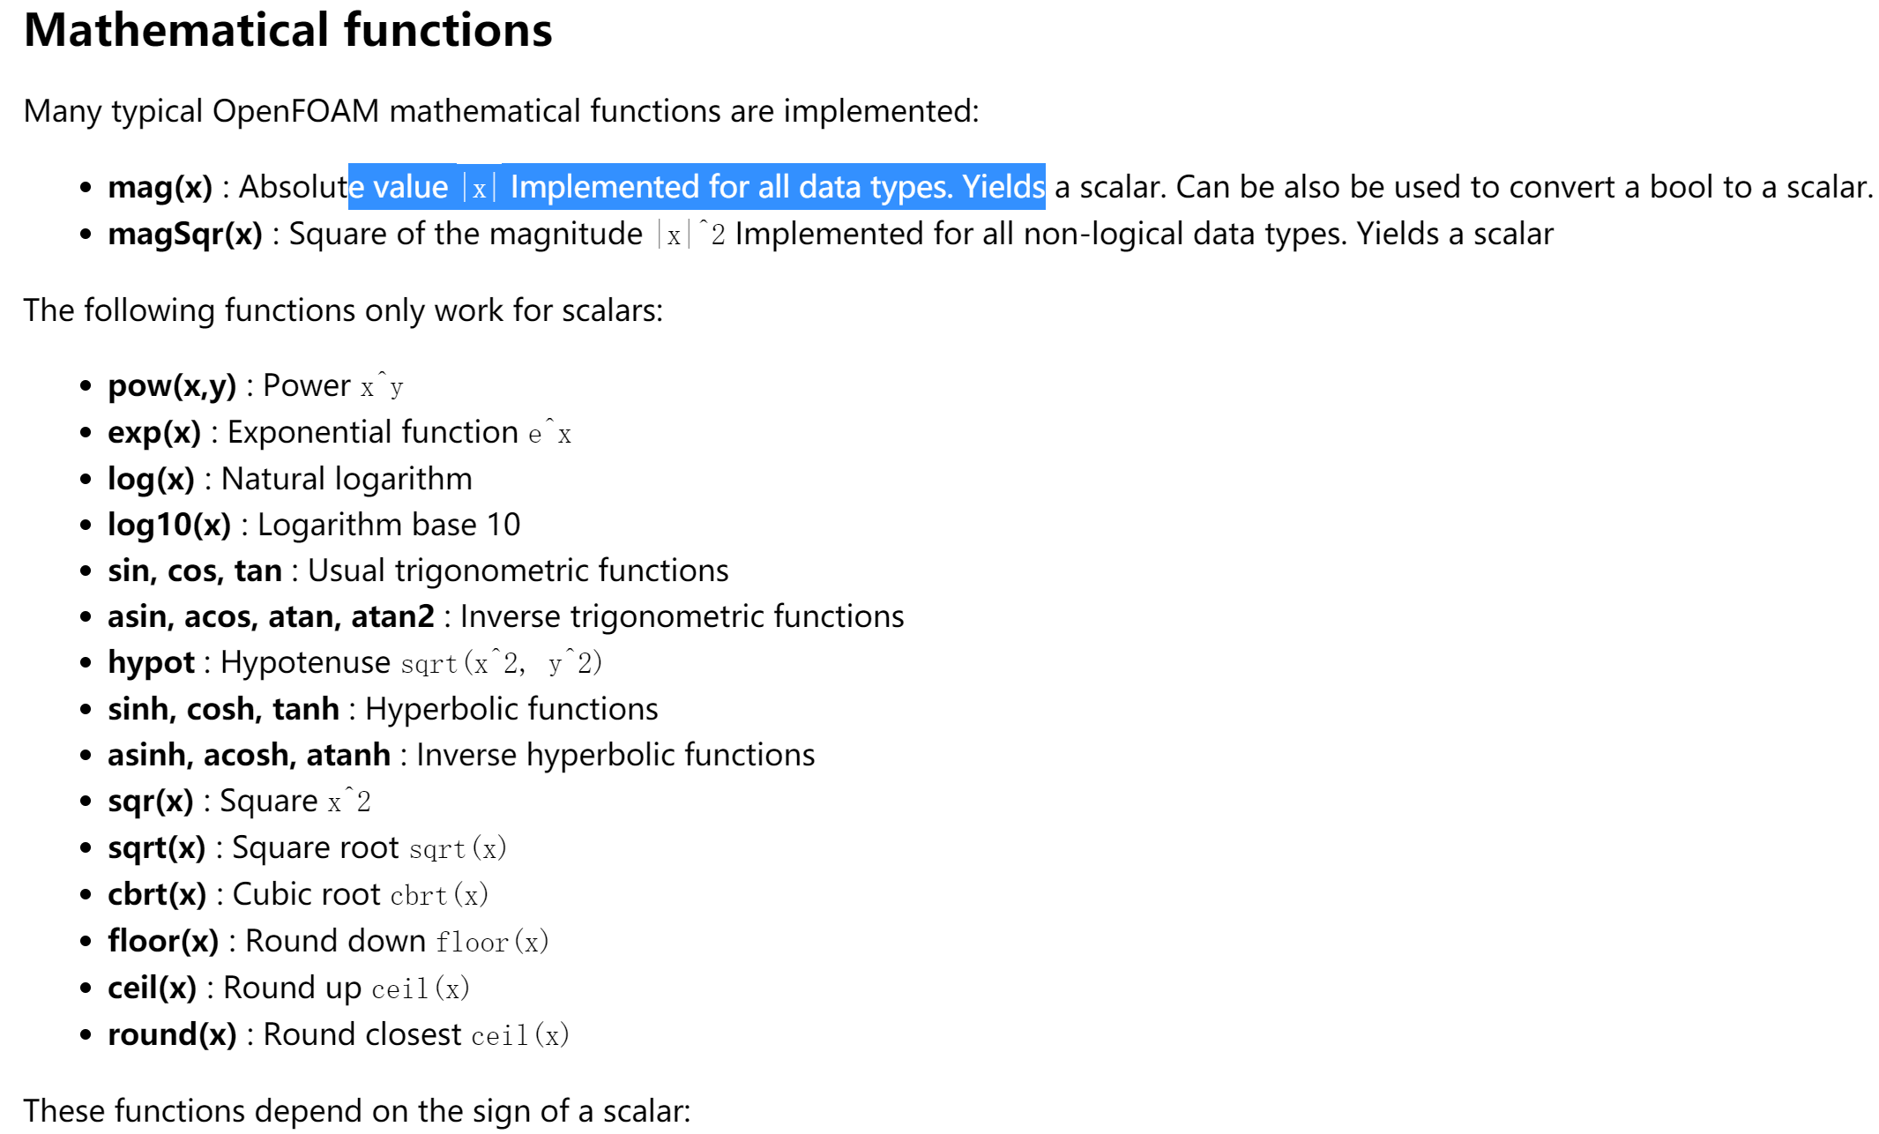Click the sentence 'The following functions only work for scalars'
Screen dimensions: 1879x1134
(343, 310)
